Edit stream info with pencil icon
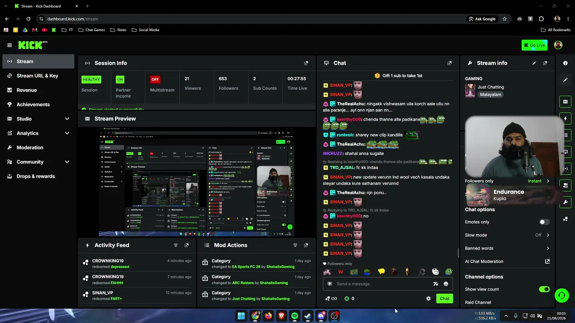575x323 pixels. [534, 63]
